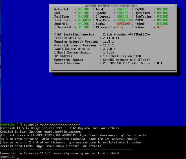Click the Fail2ban ONLINE status value
The width and height of the screenshot is (186, 159).
[x=83, y=16]
